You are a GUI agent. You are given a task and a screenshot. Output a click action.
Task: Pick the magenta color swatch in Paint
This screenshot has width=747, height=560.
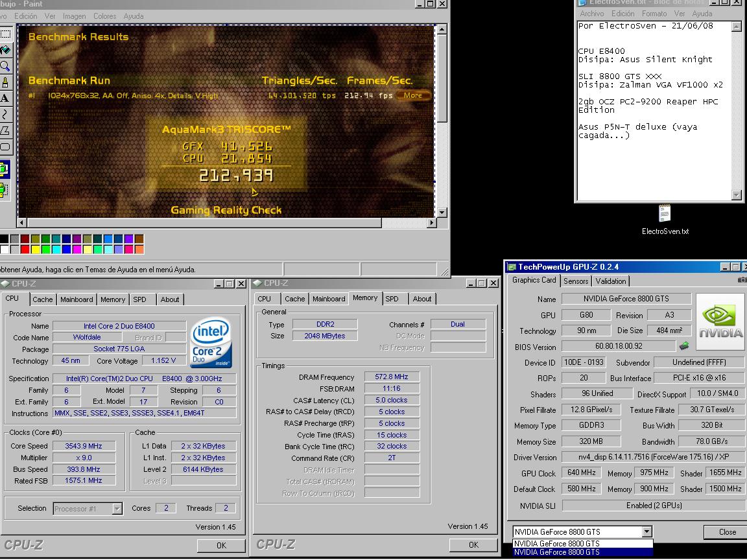point(77,249)
